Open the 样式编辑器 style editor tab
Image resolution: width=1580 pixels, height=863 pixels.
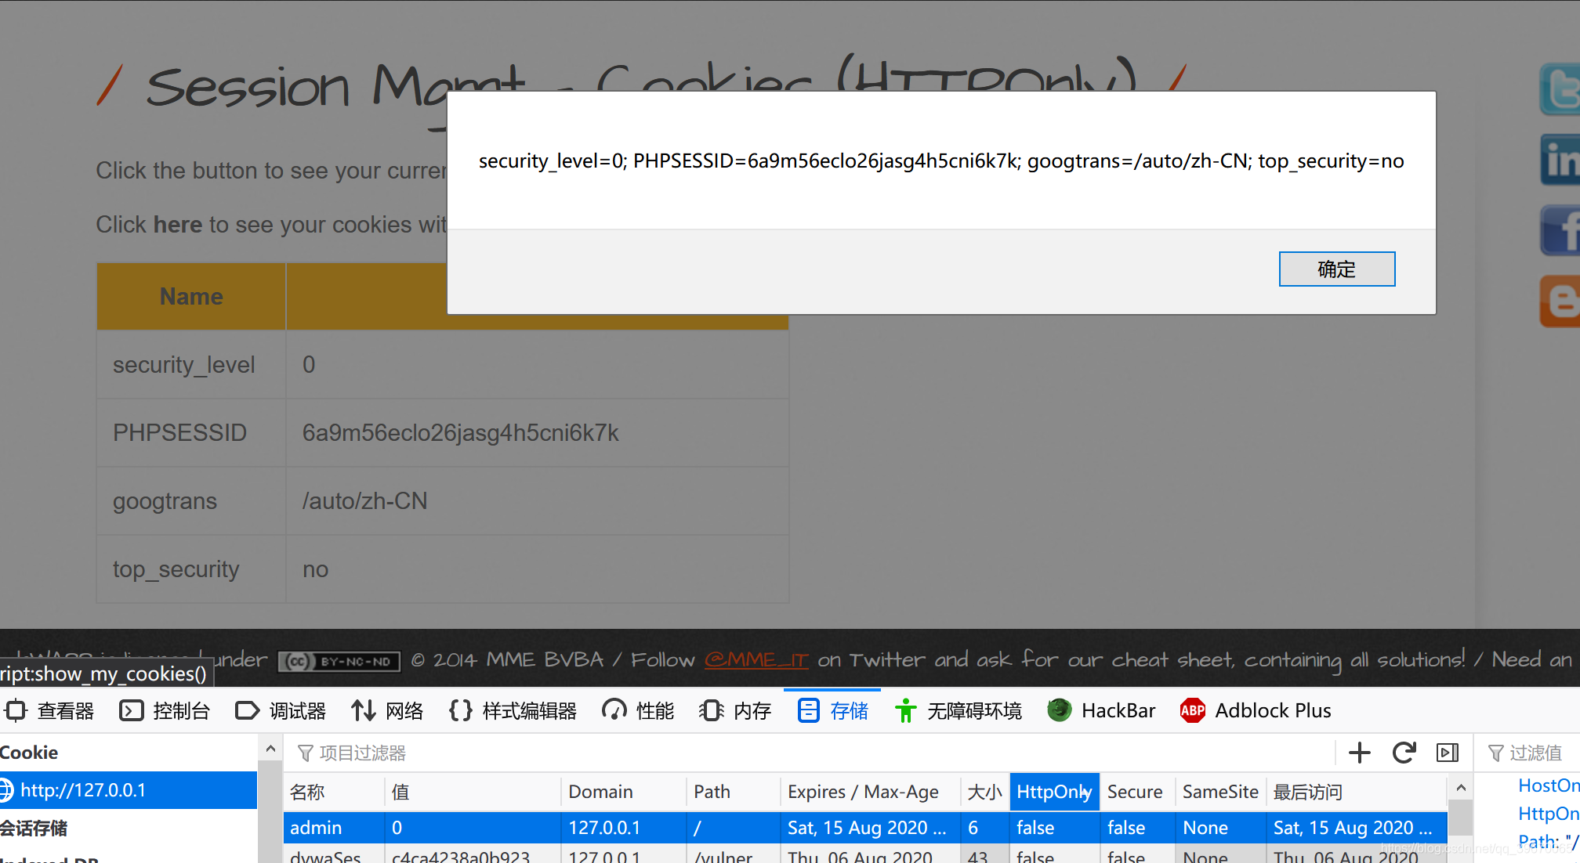pyautogui.click(x=514, y=710)
